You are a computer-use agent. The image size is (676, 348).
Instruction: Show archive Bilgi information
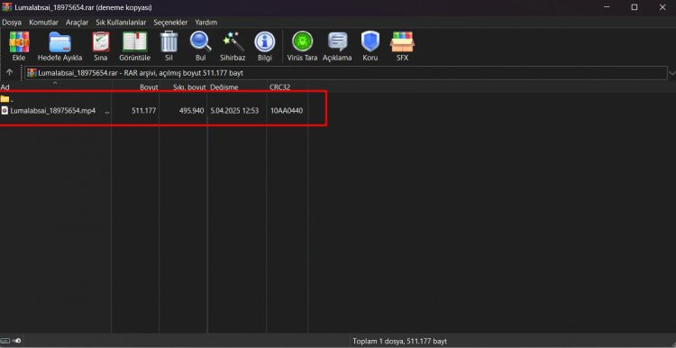[x=265, y=46]
